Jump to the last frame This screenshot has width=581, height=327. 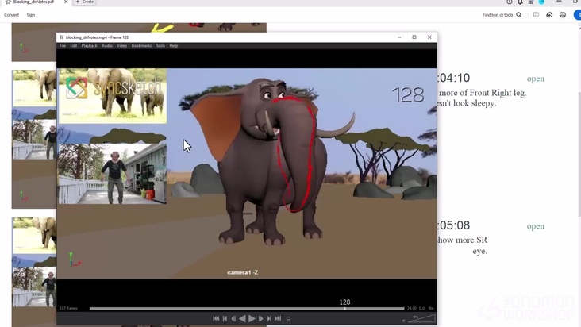(278, 318)
